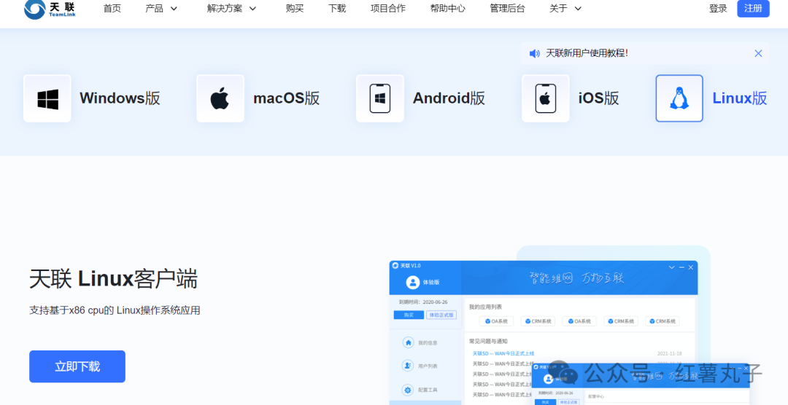Viewport: 788px width, 405px height.
Task: Switch to the macOS版 tab
Action: pos(287,98)
